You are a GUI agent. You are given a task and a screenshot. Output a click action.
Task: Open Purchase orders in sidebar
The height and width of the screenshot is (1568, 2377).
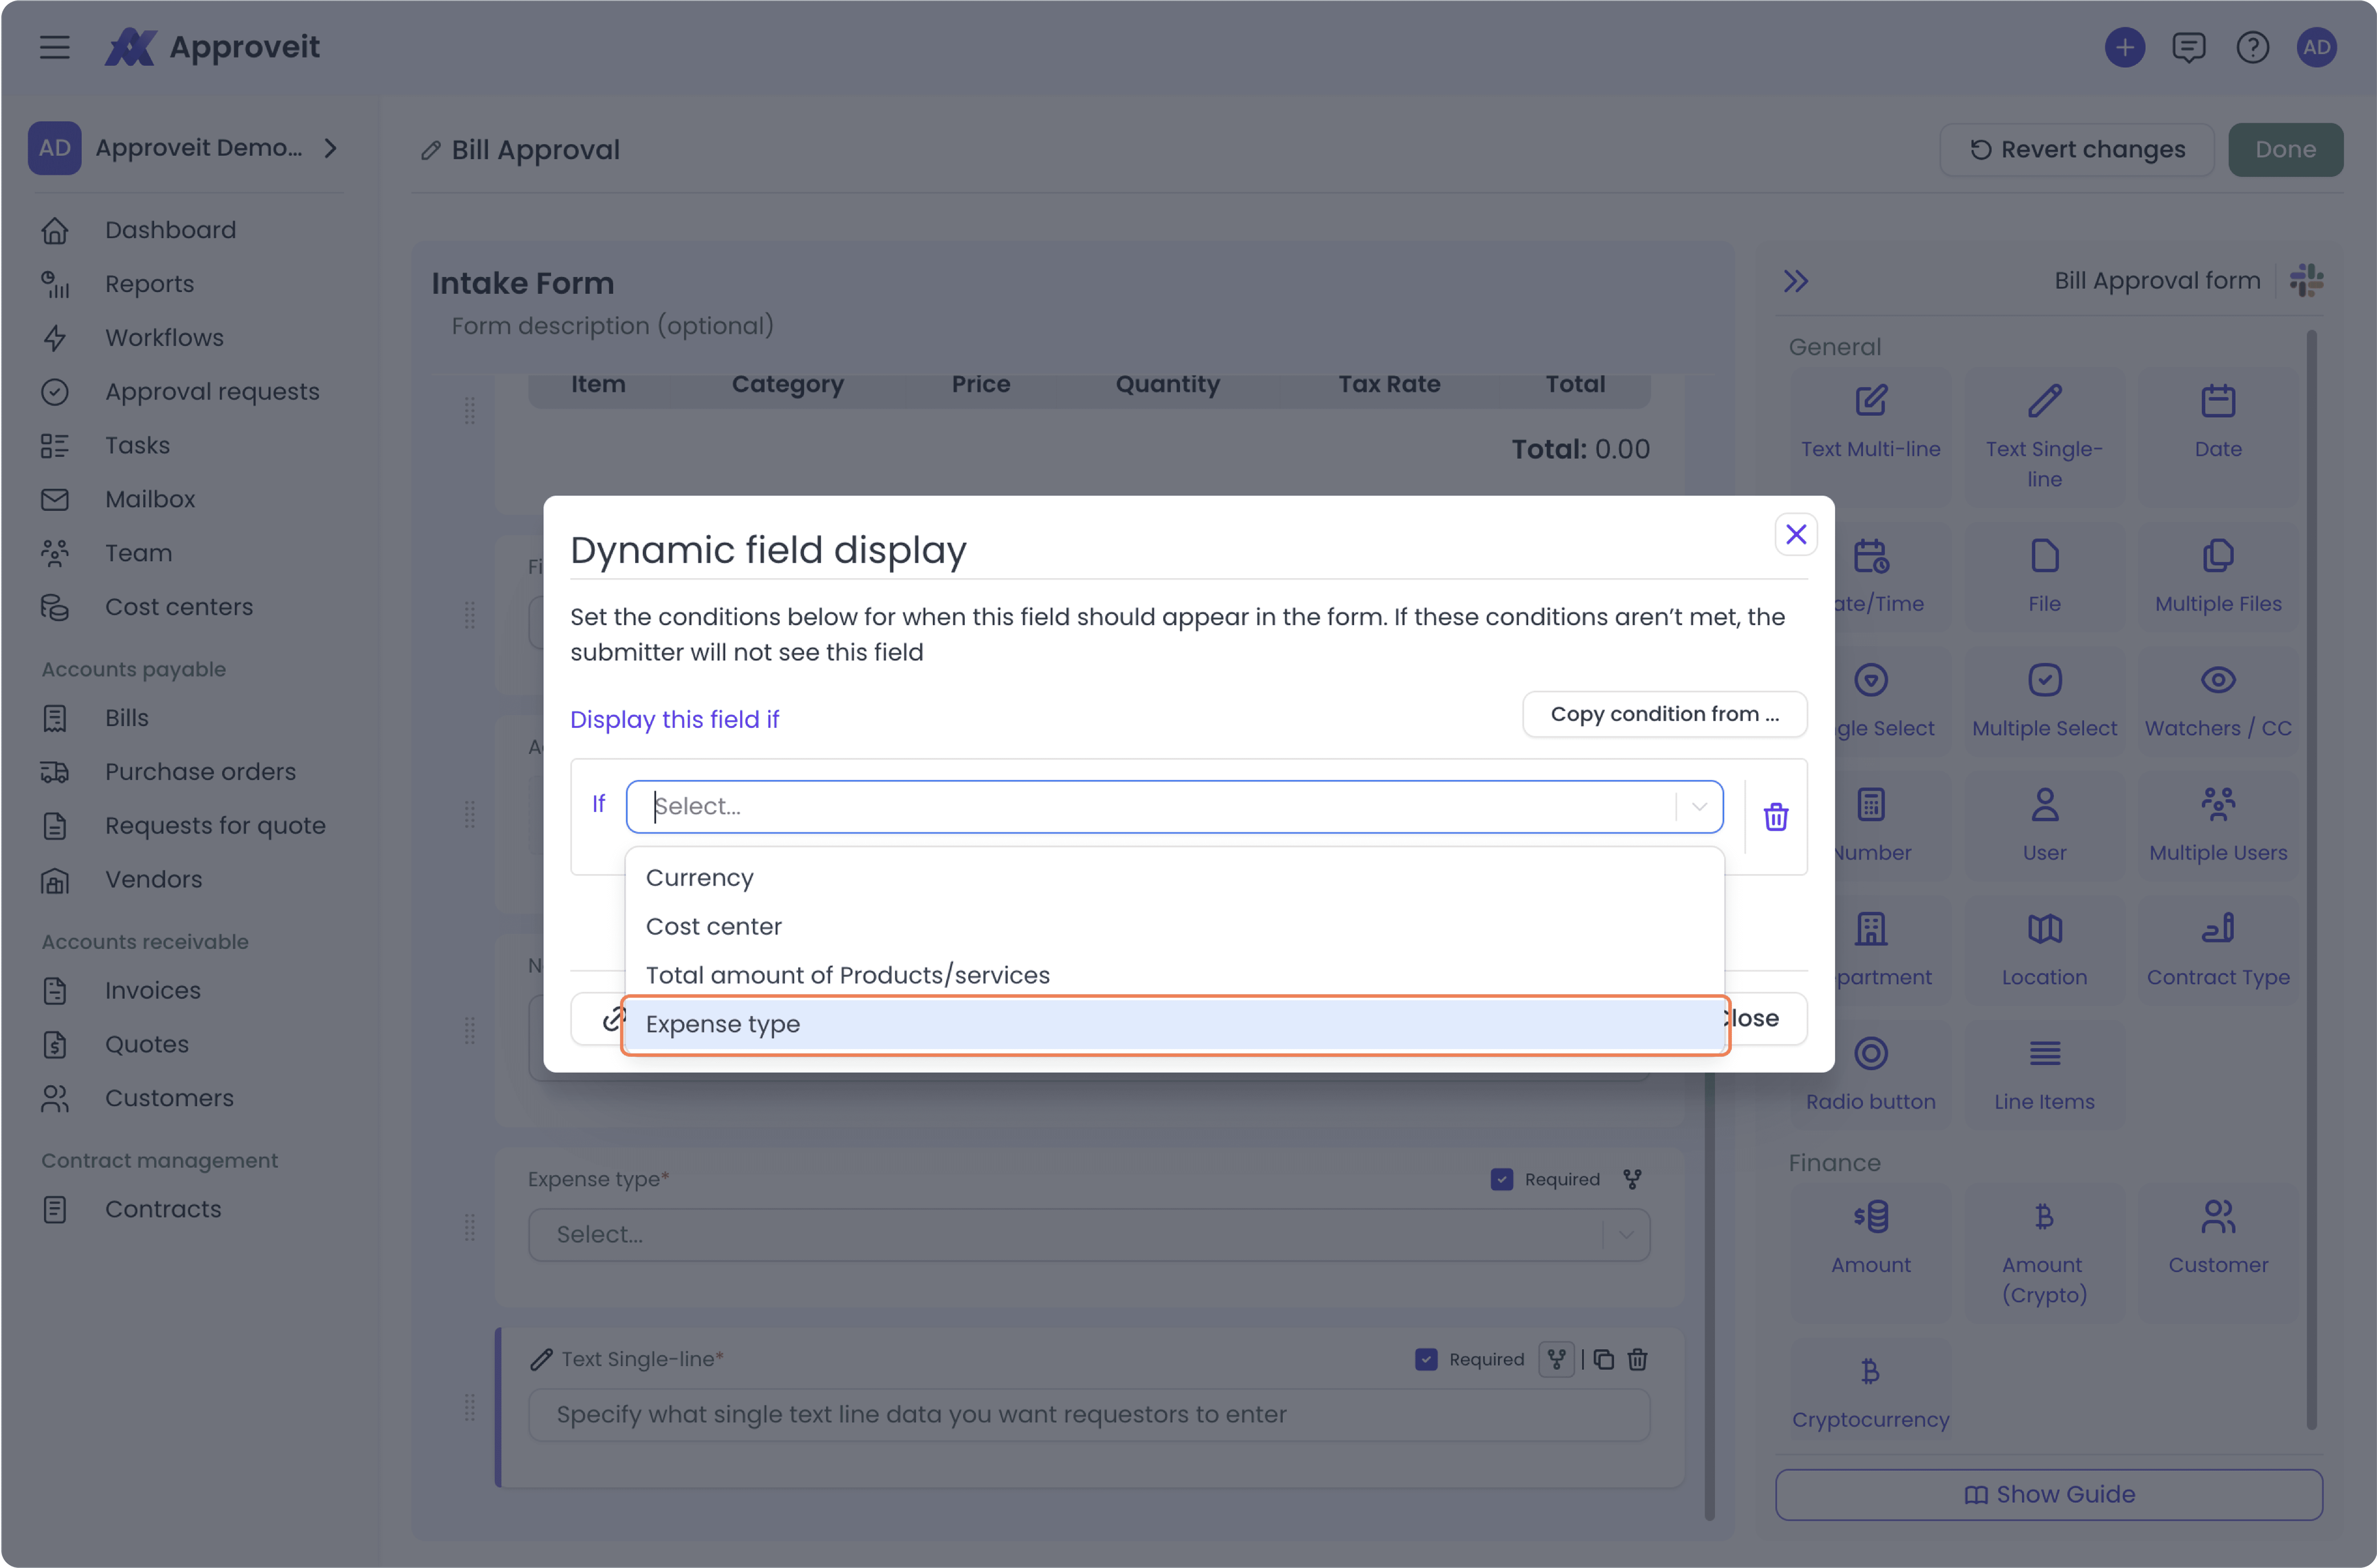(x=200, y=772)
